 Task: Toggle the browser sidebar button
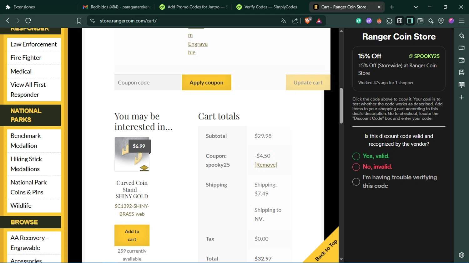pyautogui.click(x=400, y=21)
